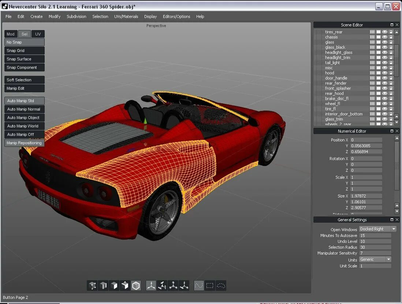The image size is (402, 304).
Task: Maximize the Scene Editor panel
Action: pyautogui.click(x=392, y=25)
